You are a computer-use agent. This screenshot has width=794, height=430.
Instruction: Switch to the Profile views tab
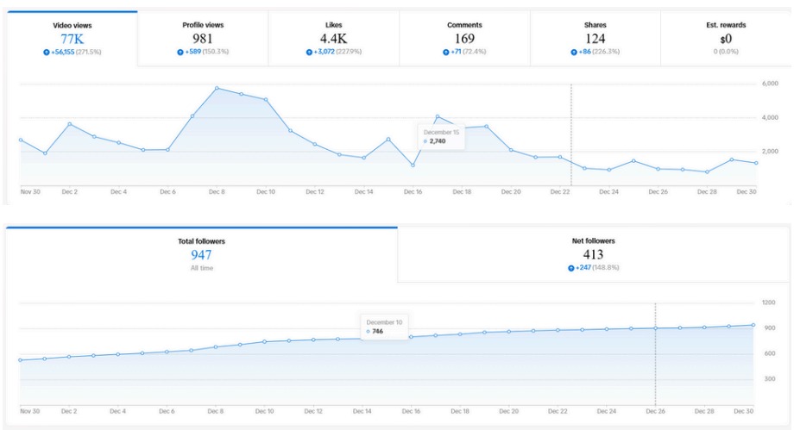click(203, 38)
